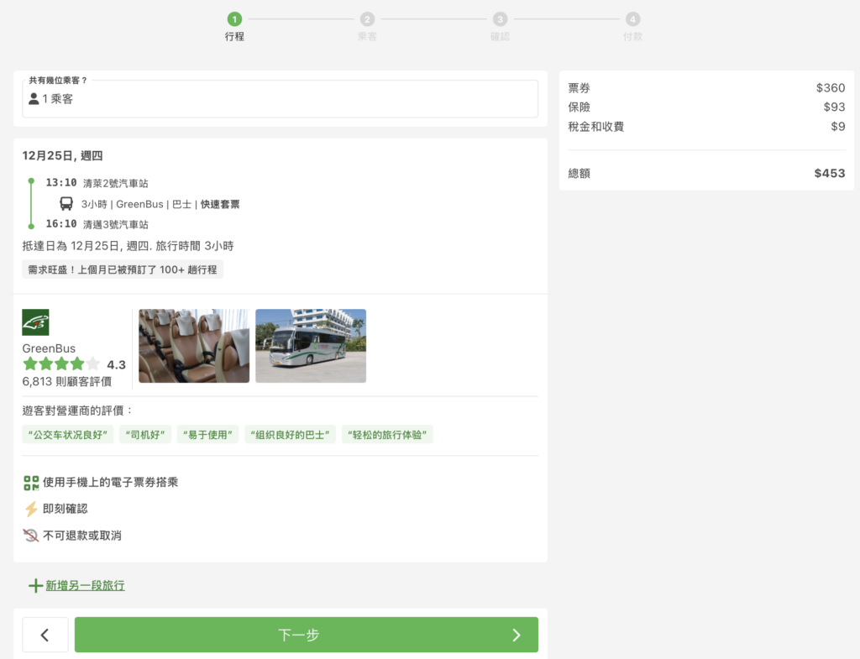This screenshot has width=860, height=659.
Task: View the bus seat interior thumbnail
Action: pos(193,345)
